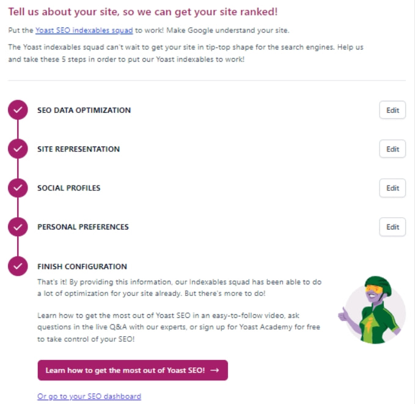This screenshot has width=415, height=404.
Task: Follow the Or go to your SEO dashboard link
Action: tap(89, 396)
